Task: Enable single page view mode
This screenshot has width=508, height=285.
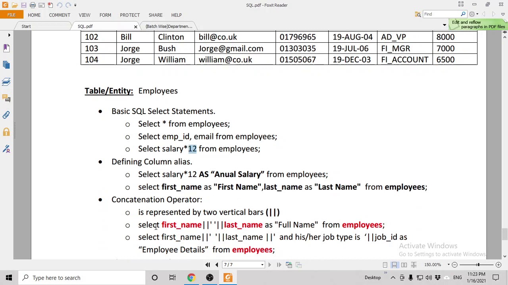Action: click(x=385, y=265)
